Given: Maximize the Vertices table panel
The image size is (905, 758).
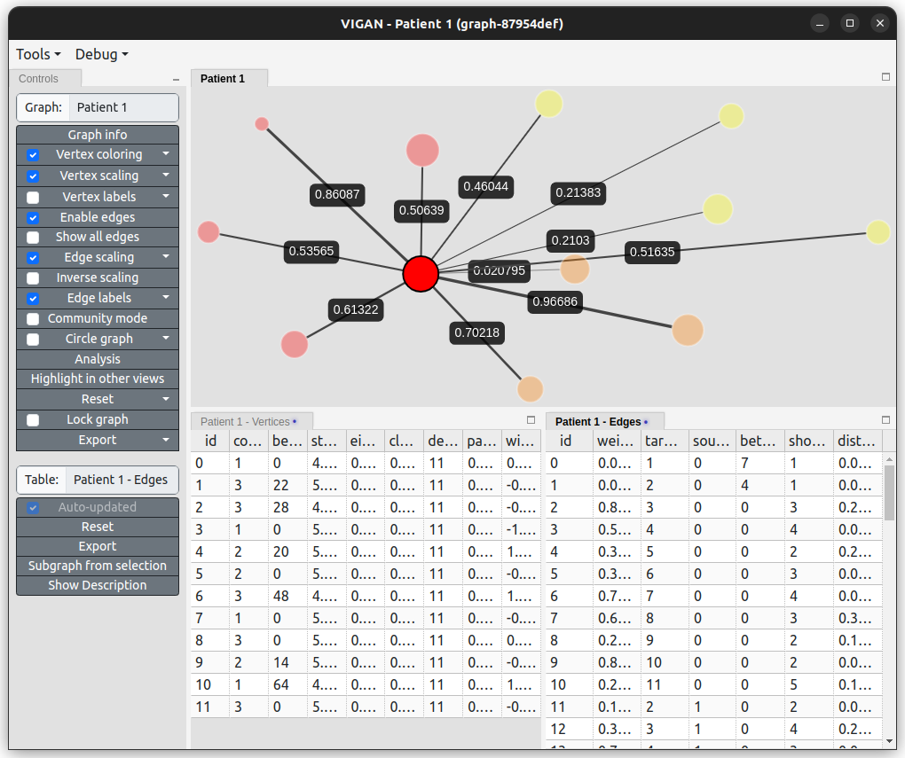Looking at the screenshot, I should (531, 420).
